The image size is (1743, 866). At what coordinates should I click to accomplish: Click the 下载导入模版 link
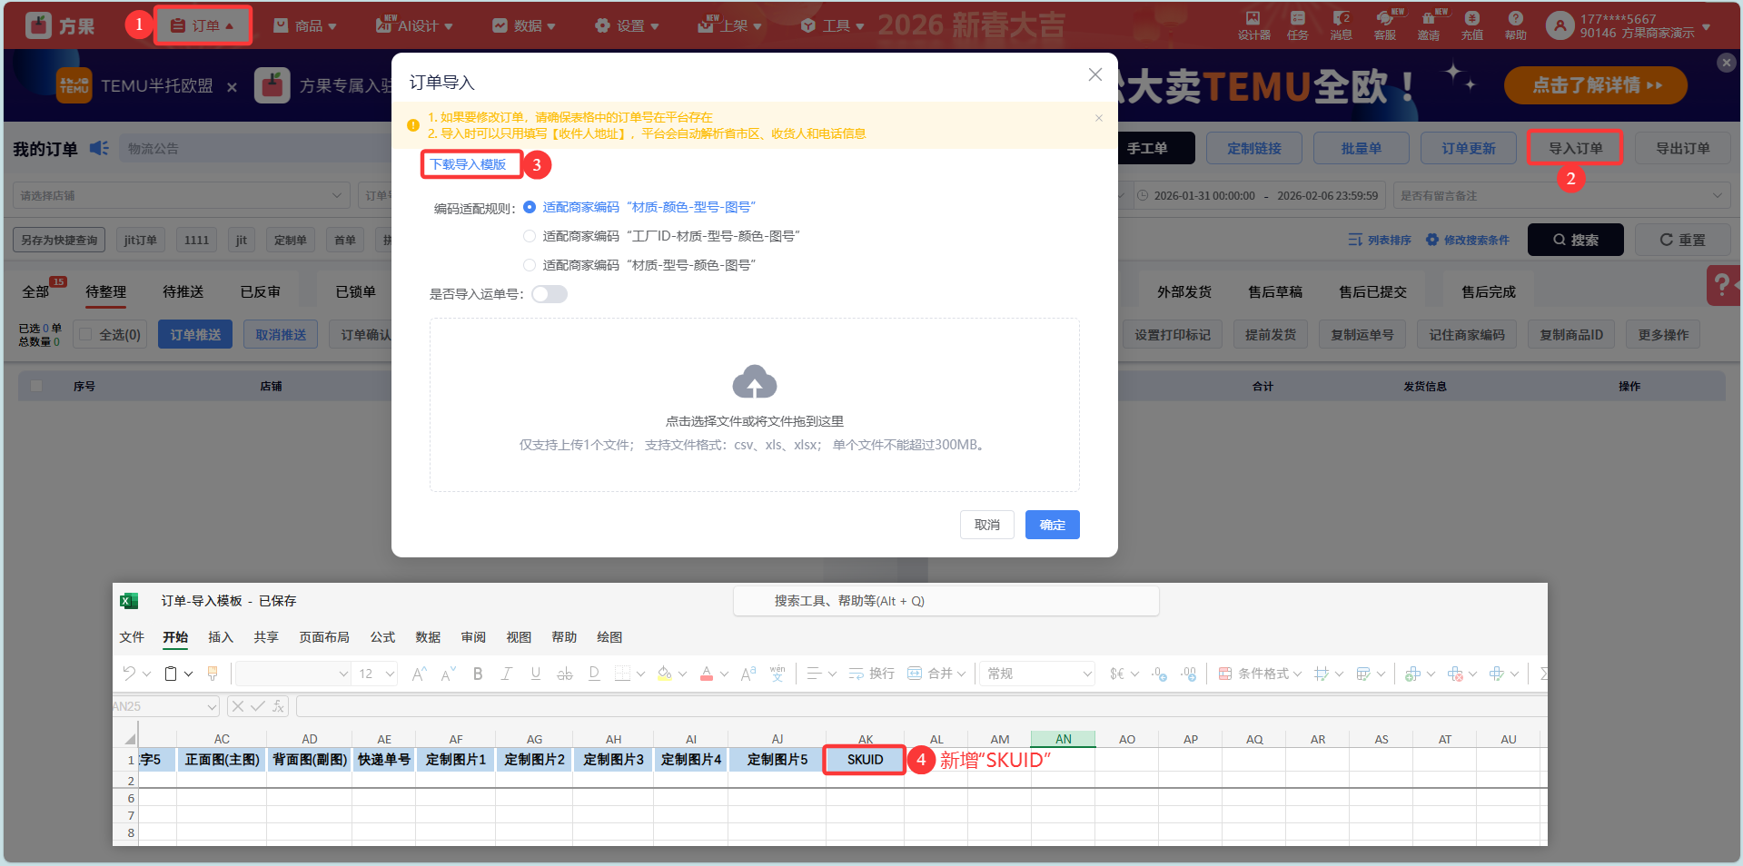[x=469, y=164]
